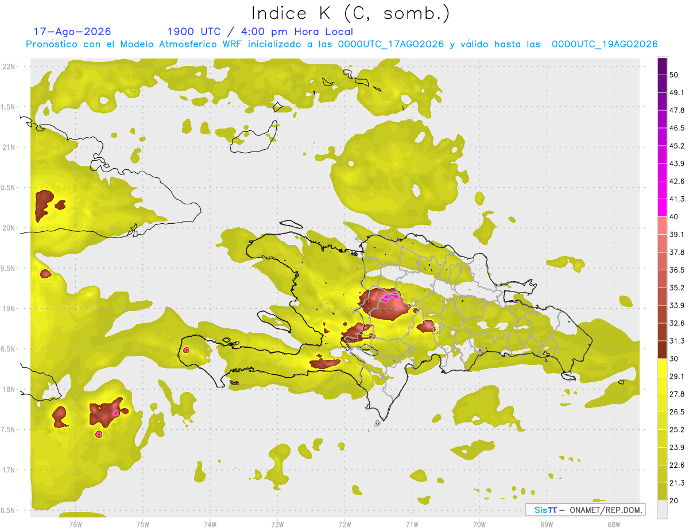Click the colorbar value 22.6
689x532 pixels.
coord(678,465)
